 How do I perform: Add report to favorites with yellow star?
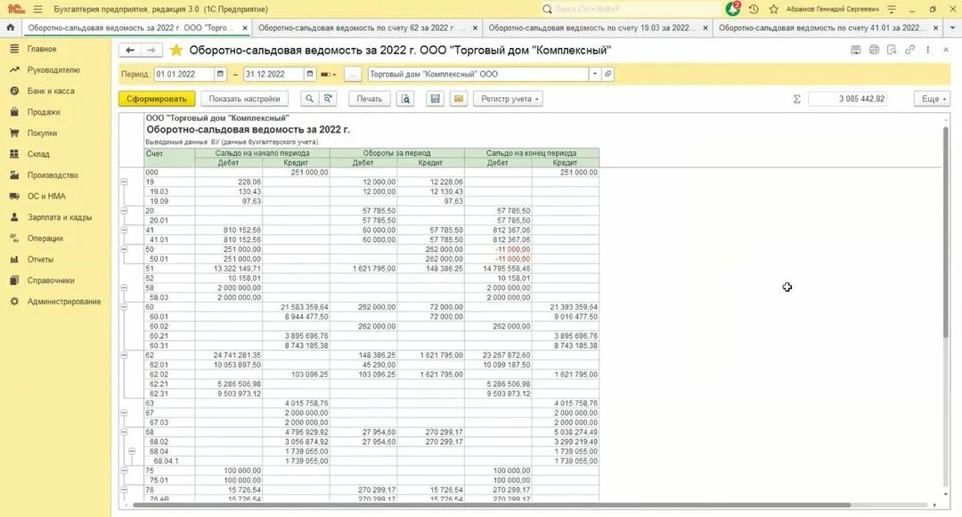point(176,50)
